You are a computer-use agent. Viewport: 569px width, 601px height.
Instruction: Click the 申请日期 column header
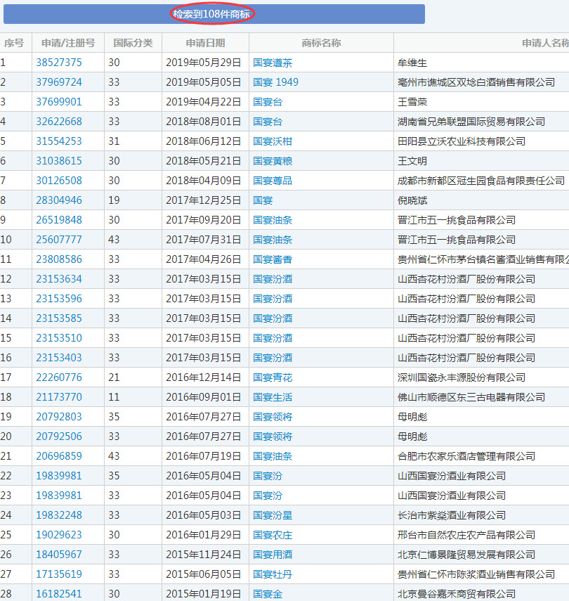point(205,43)
